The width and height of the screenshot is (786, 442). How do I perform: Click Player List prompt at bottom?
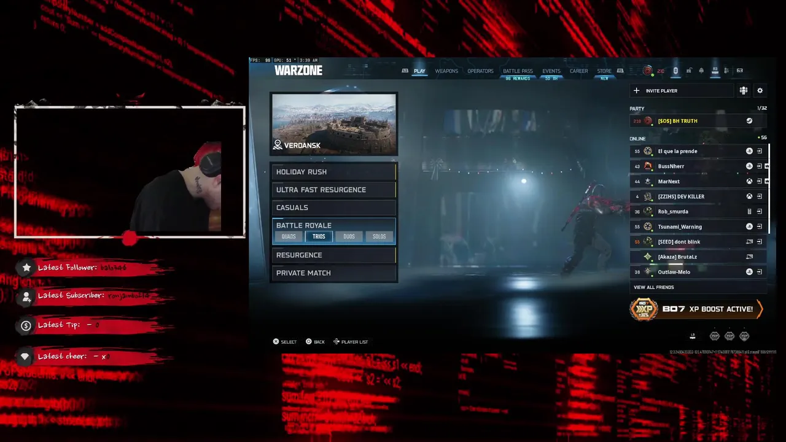click(x=351, y=342)
